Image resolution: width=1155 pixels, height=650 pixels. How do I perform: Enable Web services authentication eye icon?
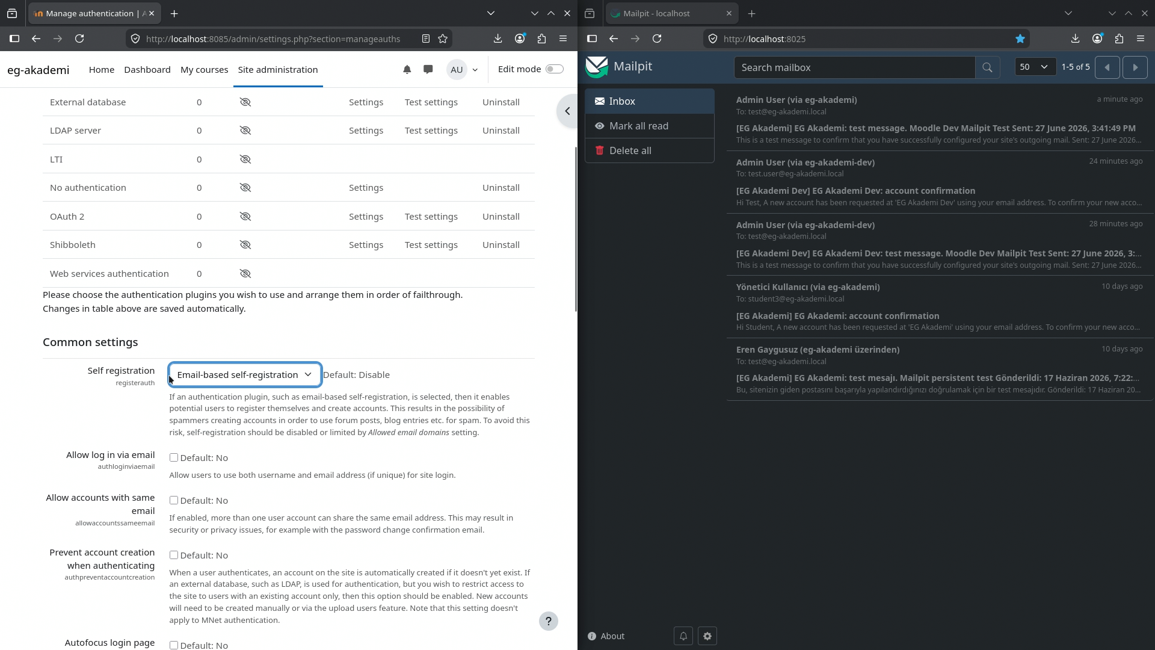245,274
